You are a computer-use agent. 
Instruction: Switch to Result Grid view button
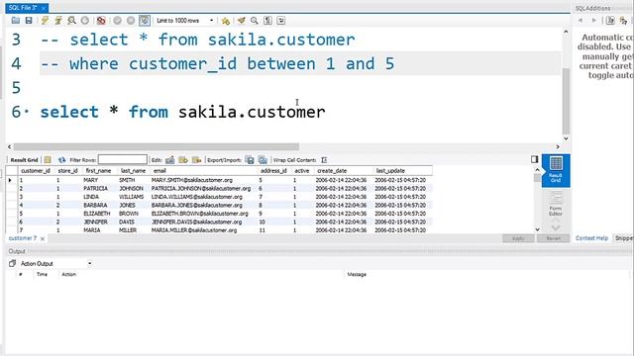click(x=556, y=170)
